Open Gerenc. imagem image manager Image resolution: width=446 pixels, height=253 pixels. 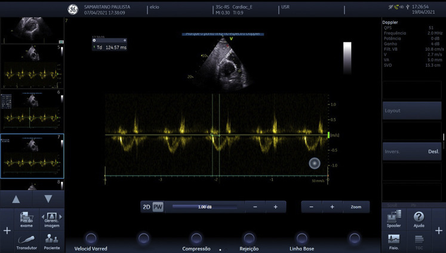point(51,218)
